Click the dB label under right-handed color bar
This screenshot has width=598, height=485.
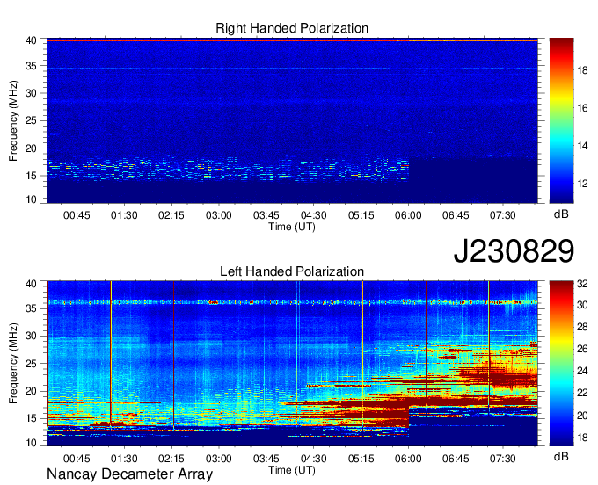(561, 214)
